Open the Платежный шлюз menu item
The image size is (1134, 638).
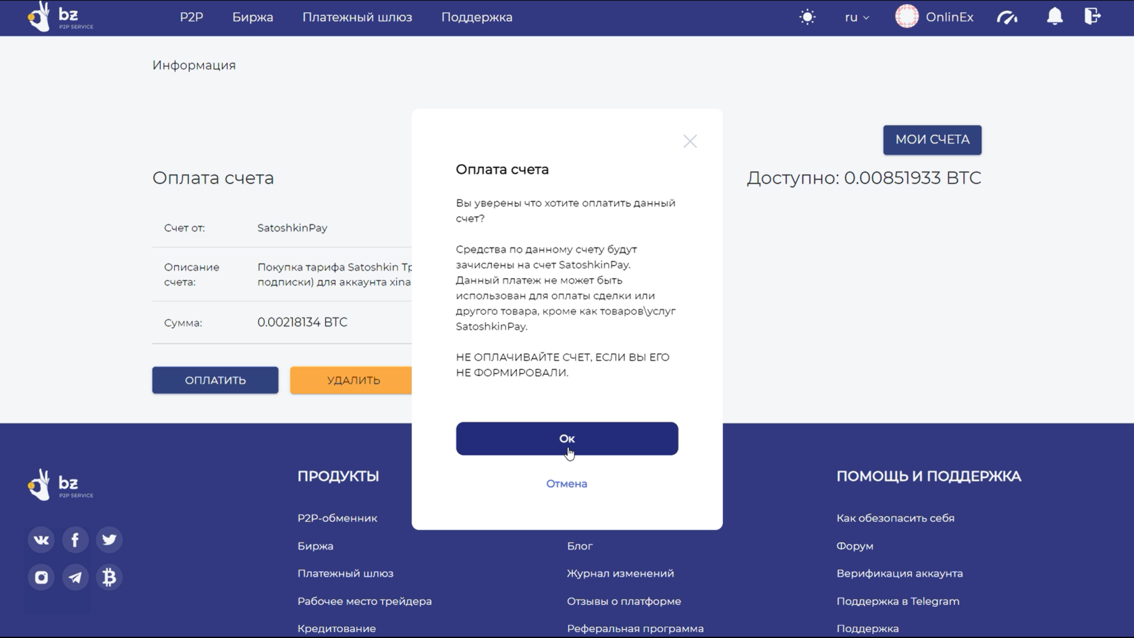pyautogui.click(x=357, y=18)
